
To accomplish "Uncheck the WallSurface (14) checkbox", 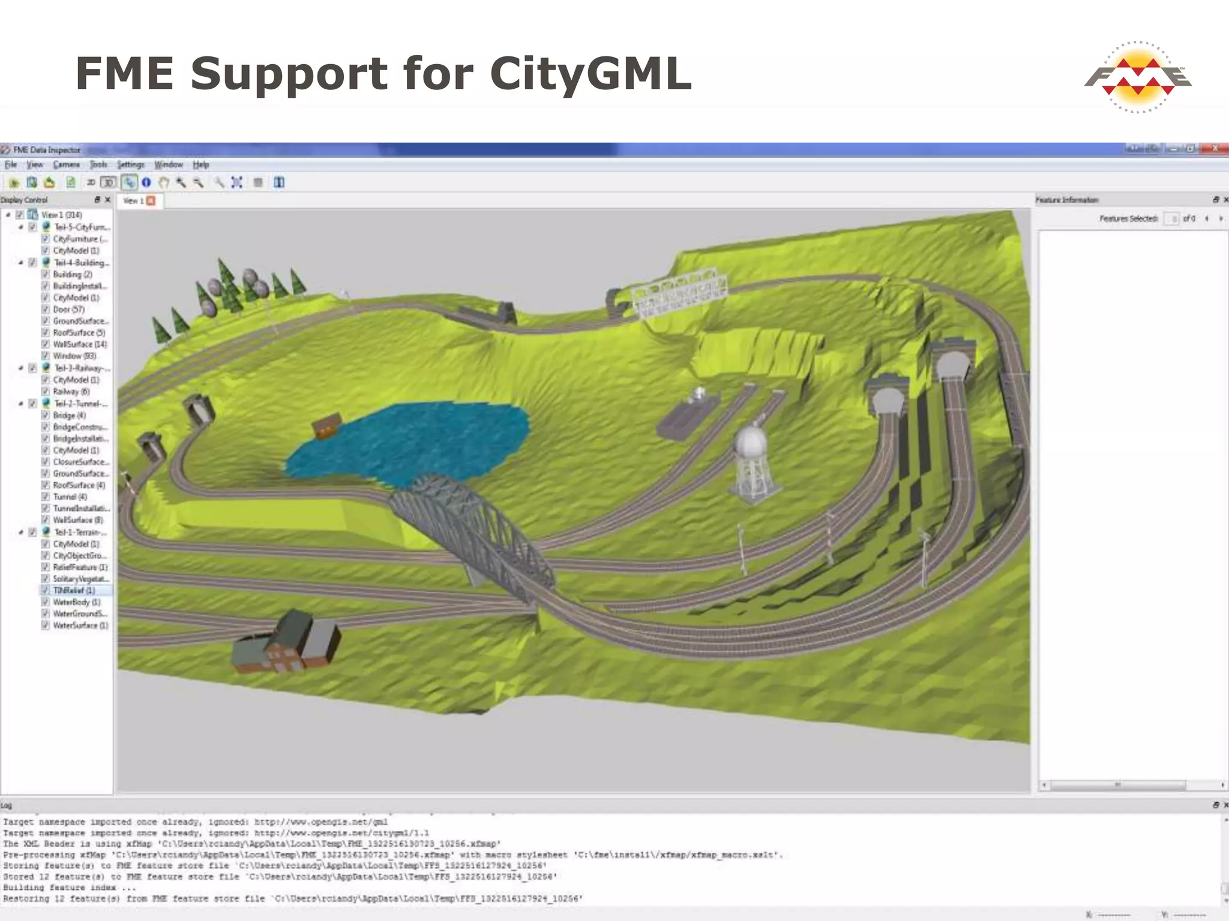I will 45,345.
